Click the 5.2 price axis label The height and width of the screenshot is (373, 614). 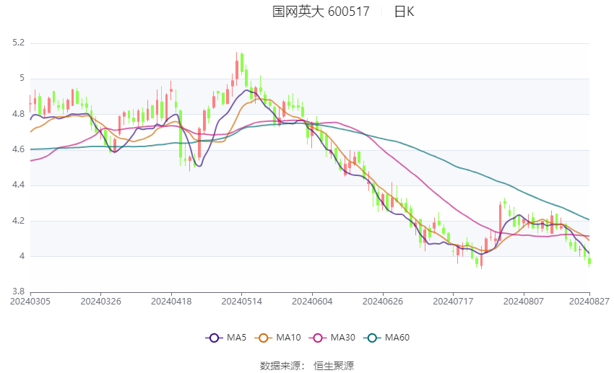(x=18, y=43)
